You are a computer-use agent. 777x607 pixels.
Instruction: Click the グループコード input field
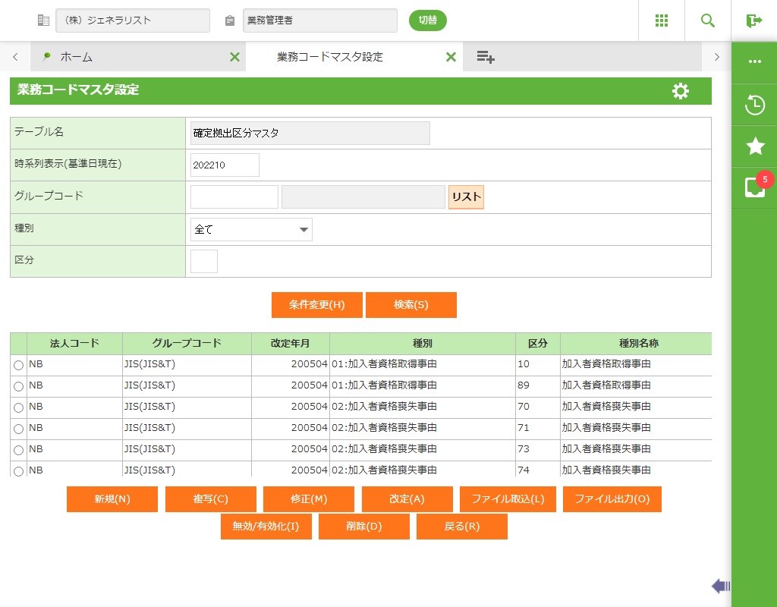(234, 197)
